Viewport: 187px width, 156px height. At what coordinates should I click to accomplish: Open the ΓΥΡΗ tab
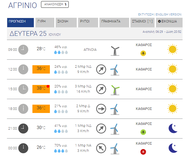tap(45, 22)
